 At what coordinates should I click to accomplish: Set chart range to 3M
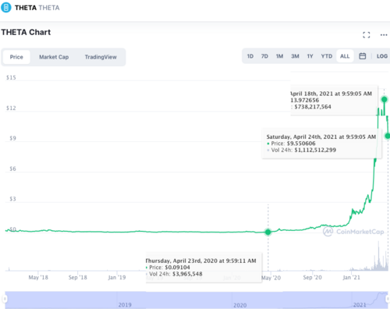(295, 56)
